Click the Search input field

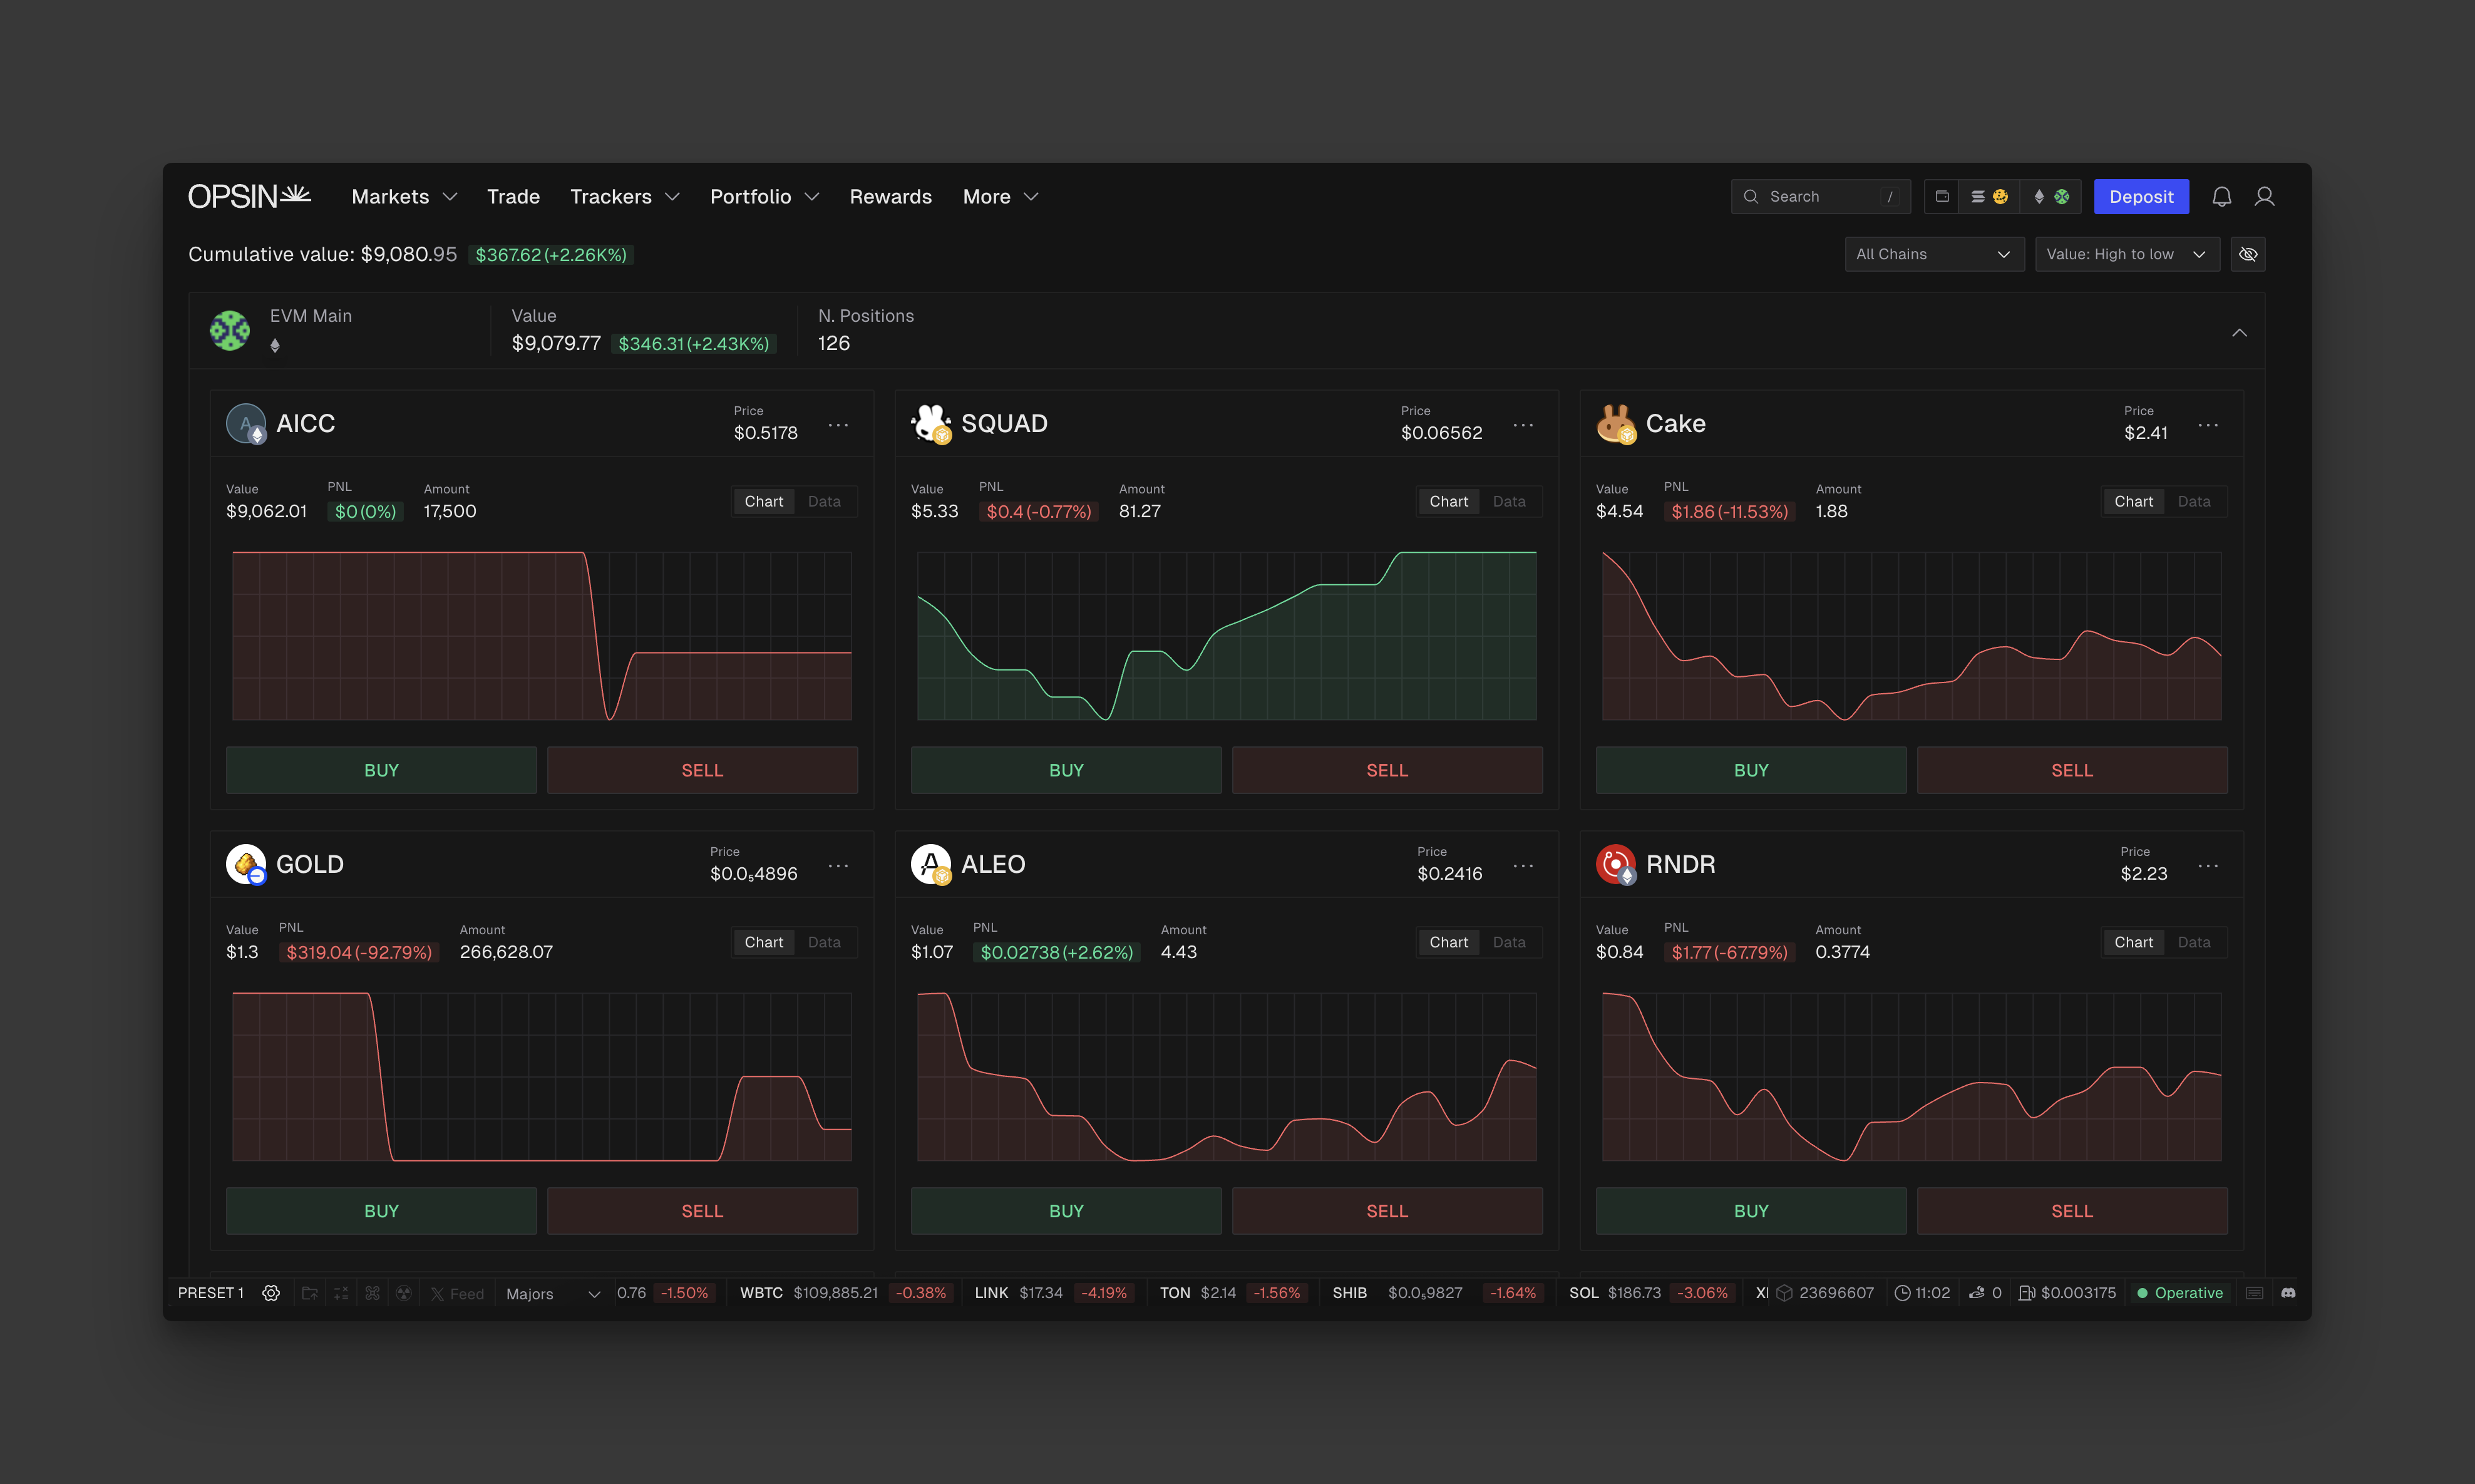click(x=1819, y=197)
